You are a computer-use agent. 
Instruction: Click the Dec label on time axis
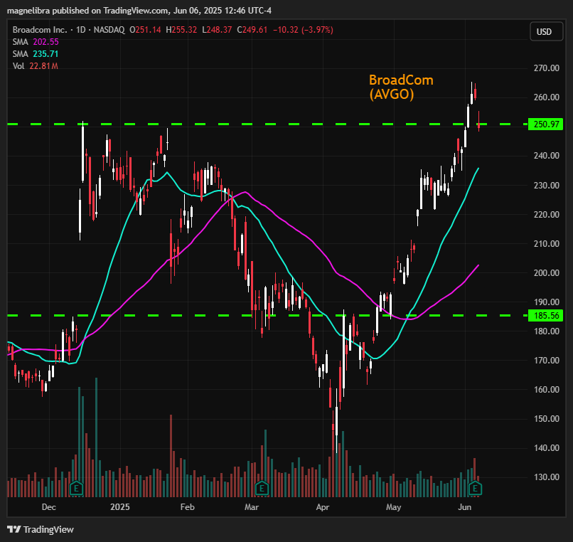[x=48, y=507]
